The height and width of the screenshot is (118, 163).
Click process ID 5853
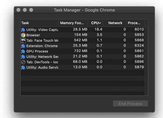(x=139, y=35)
